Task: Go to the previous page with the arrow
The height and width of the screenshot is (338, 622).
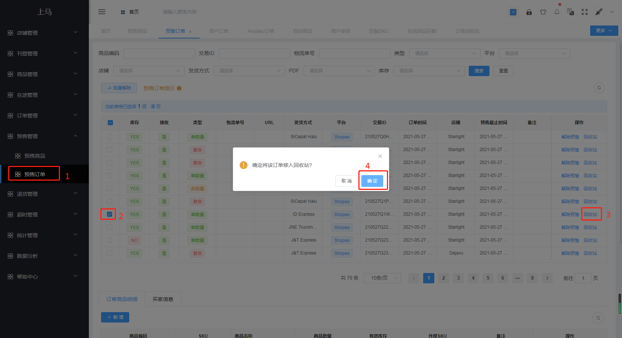Action: tap(414, 278)
